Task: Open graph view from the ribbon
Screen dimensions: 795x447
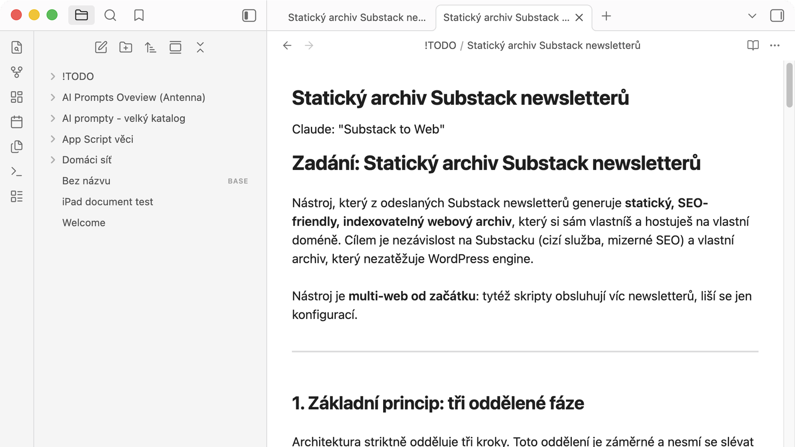Action: (x=16, y=72)
